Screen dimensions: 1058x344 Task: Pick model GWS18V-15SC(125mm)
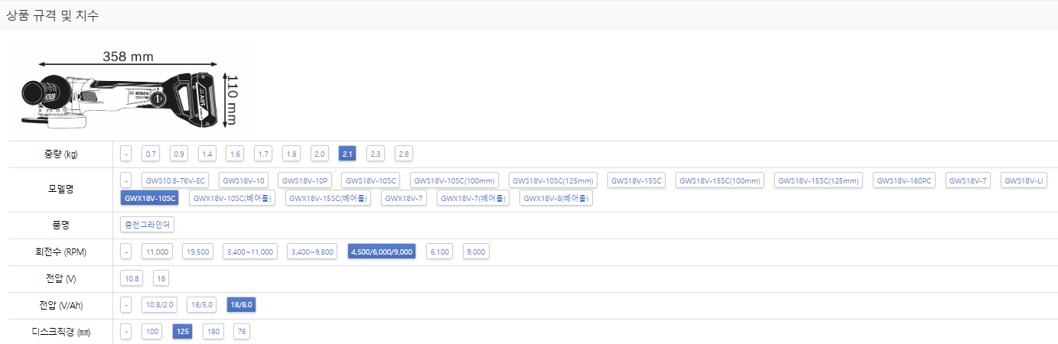[819, 180]
